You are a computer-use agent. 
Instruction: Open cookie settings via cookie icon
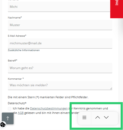pos(3,125)
